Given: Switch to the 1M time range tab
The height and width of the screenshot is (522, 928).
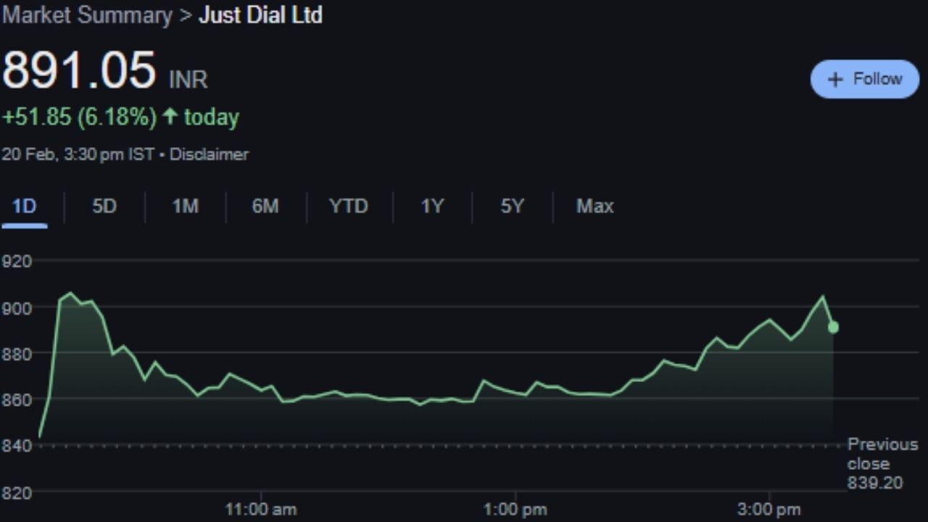Looking at the screenshot, I should point(185,207).
